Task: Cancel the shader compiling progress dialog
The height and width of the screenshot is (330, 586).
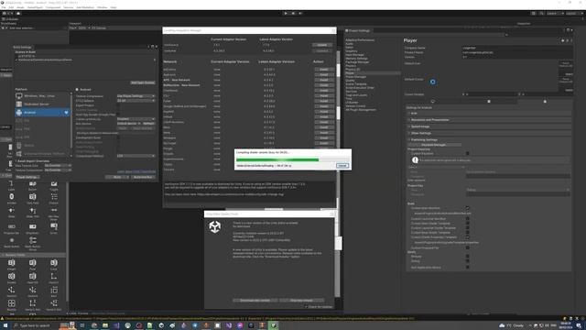Action: [x=342, y=165]
